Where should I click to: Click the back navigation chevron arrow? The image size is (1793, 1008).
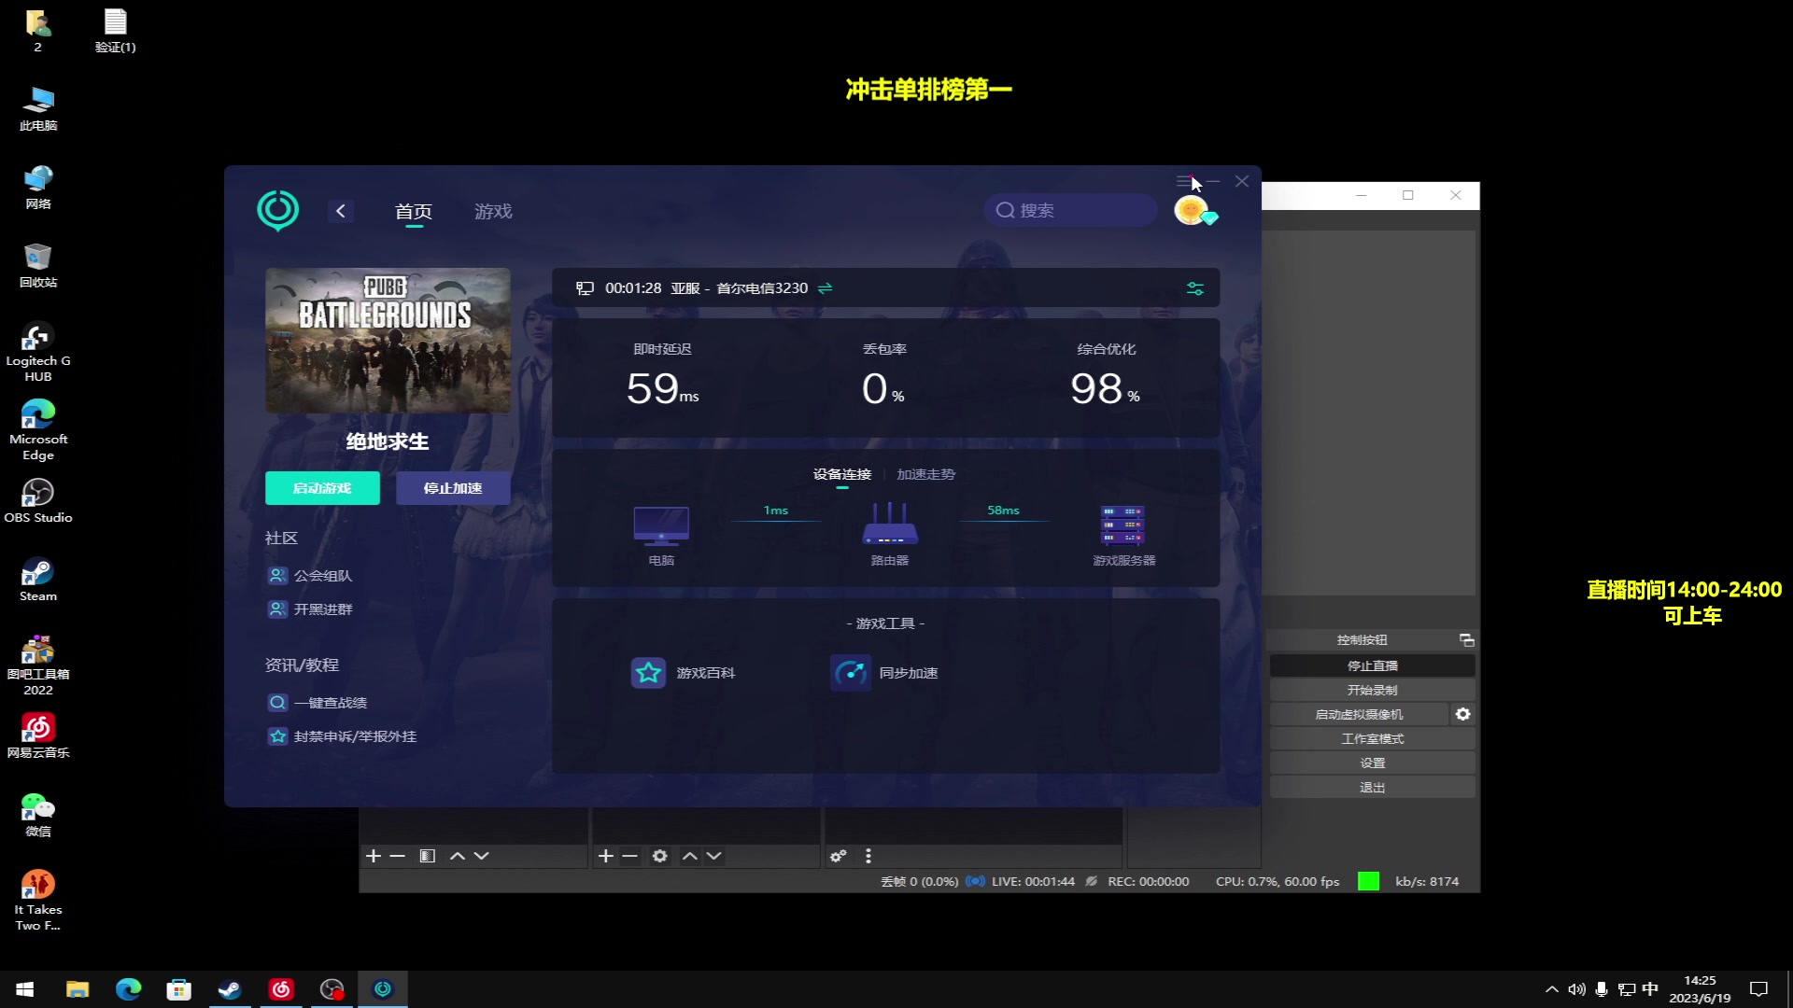(341, 210)
